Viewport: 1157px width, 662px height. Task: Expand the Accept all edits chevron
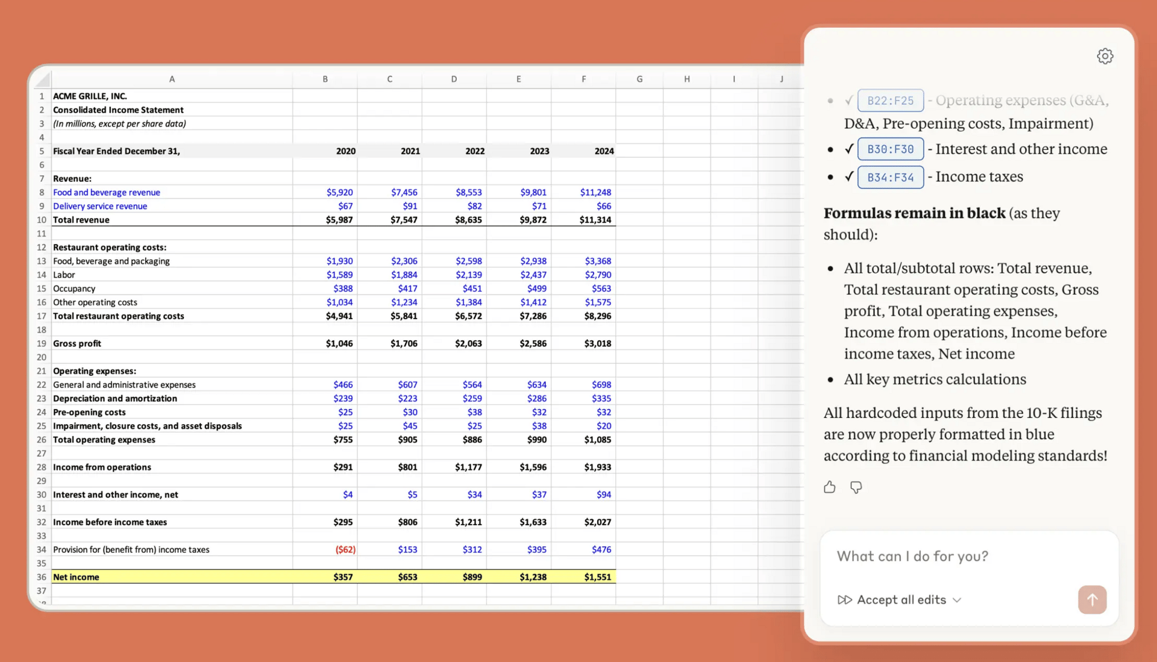[957, 600]
